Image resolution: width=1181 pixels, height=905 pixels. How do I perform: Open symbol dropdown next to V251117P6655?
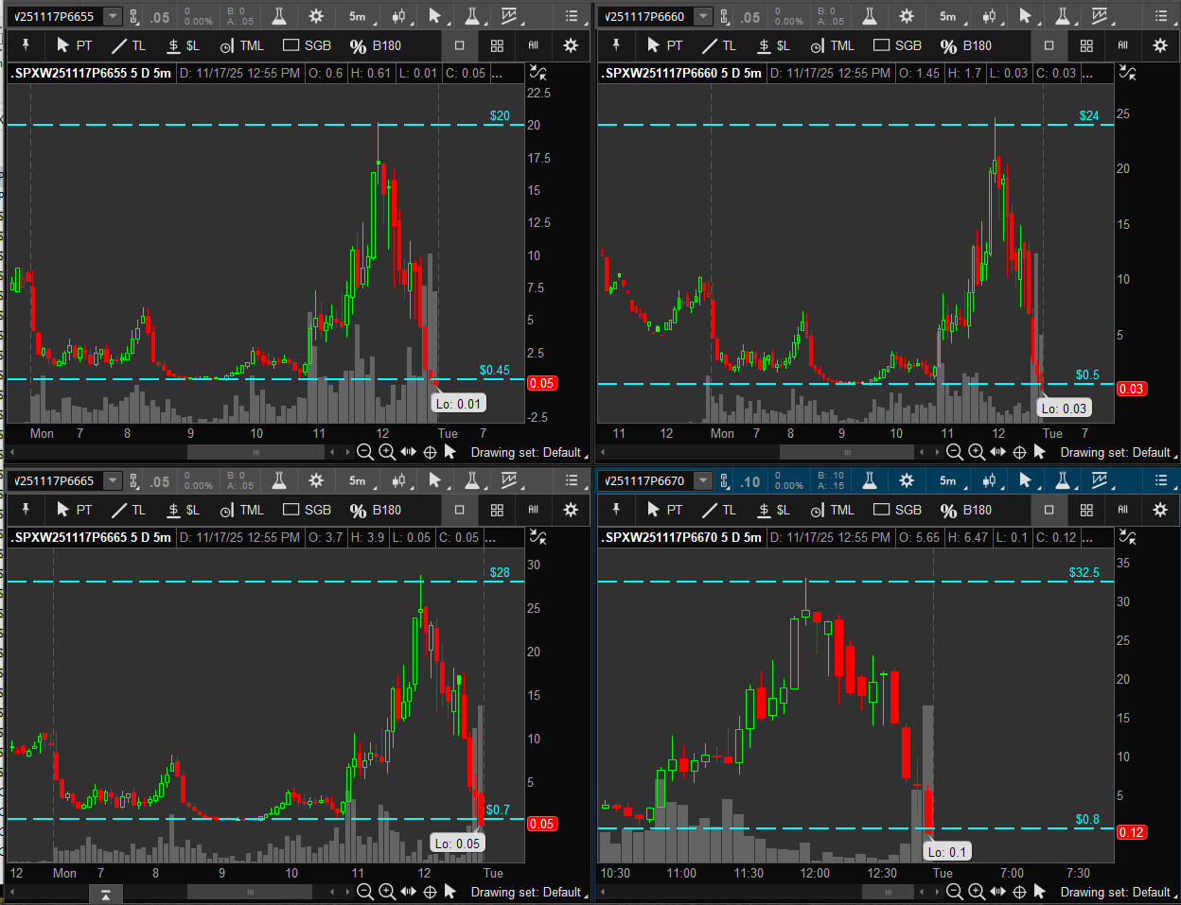point(113,16)
